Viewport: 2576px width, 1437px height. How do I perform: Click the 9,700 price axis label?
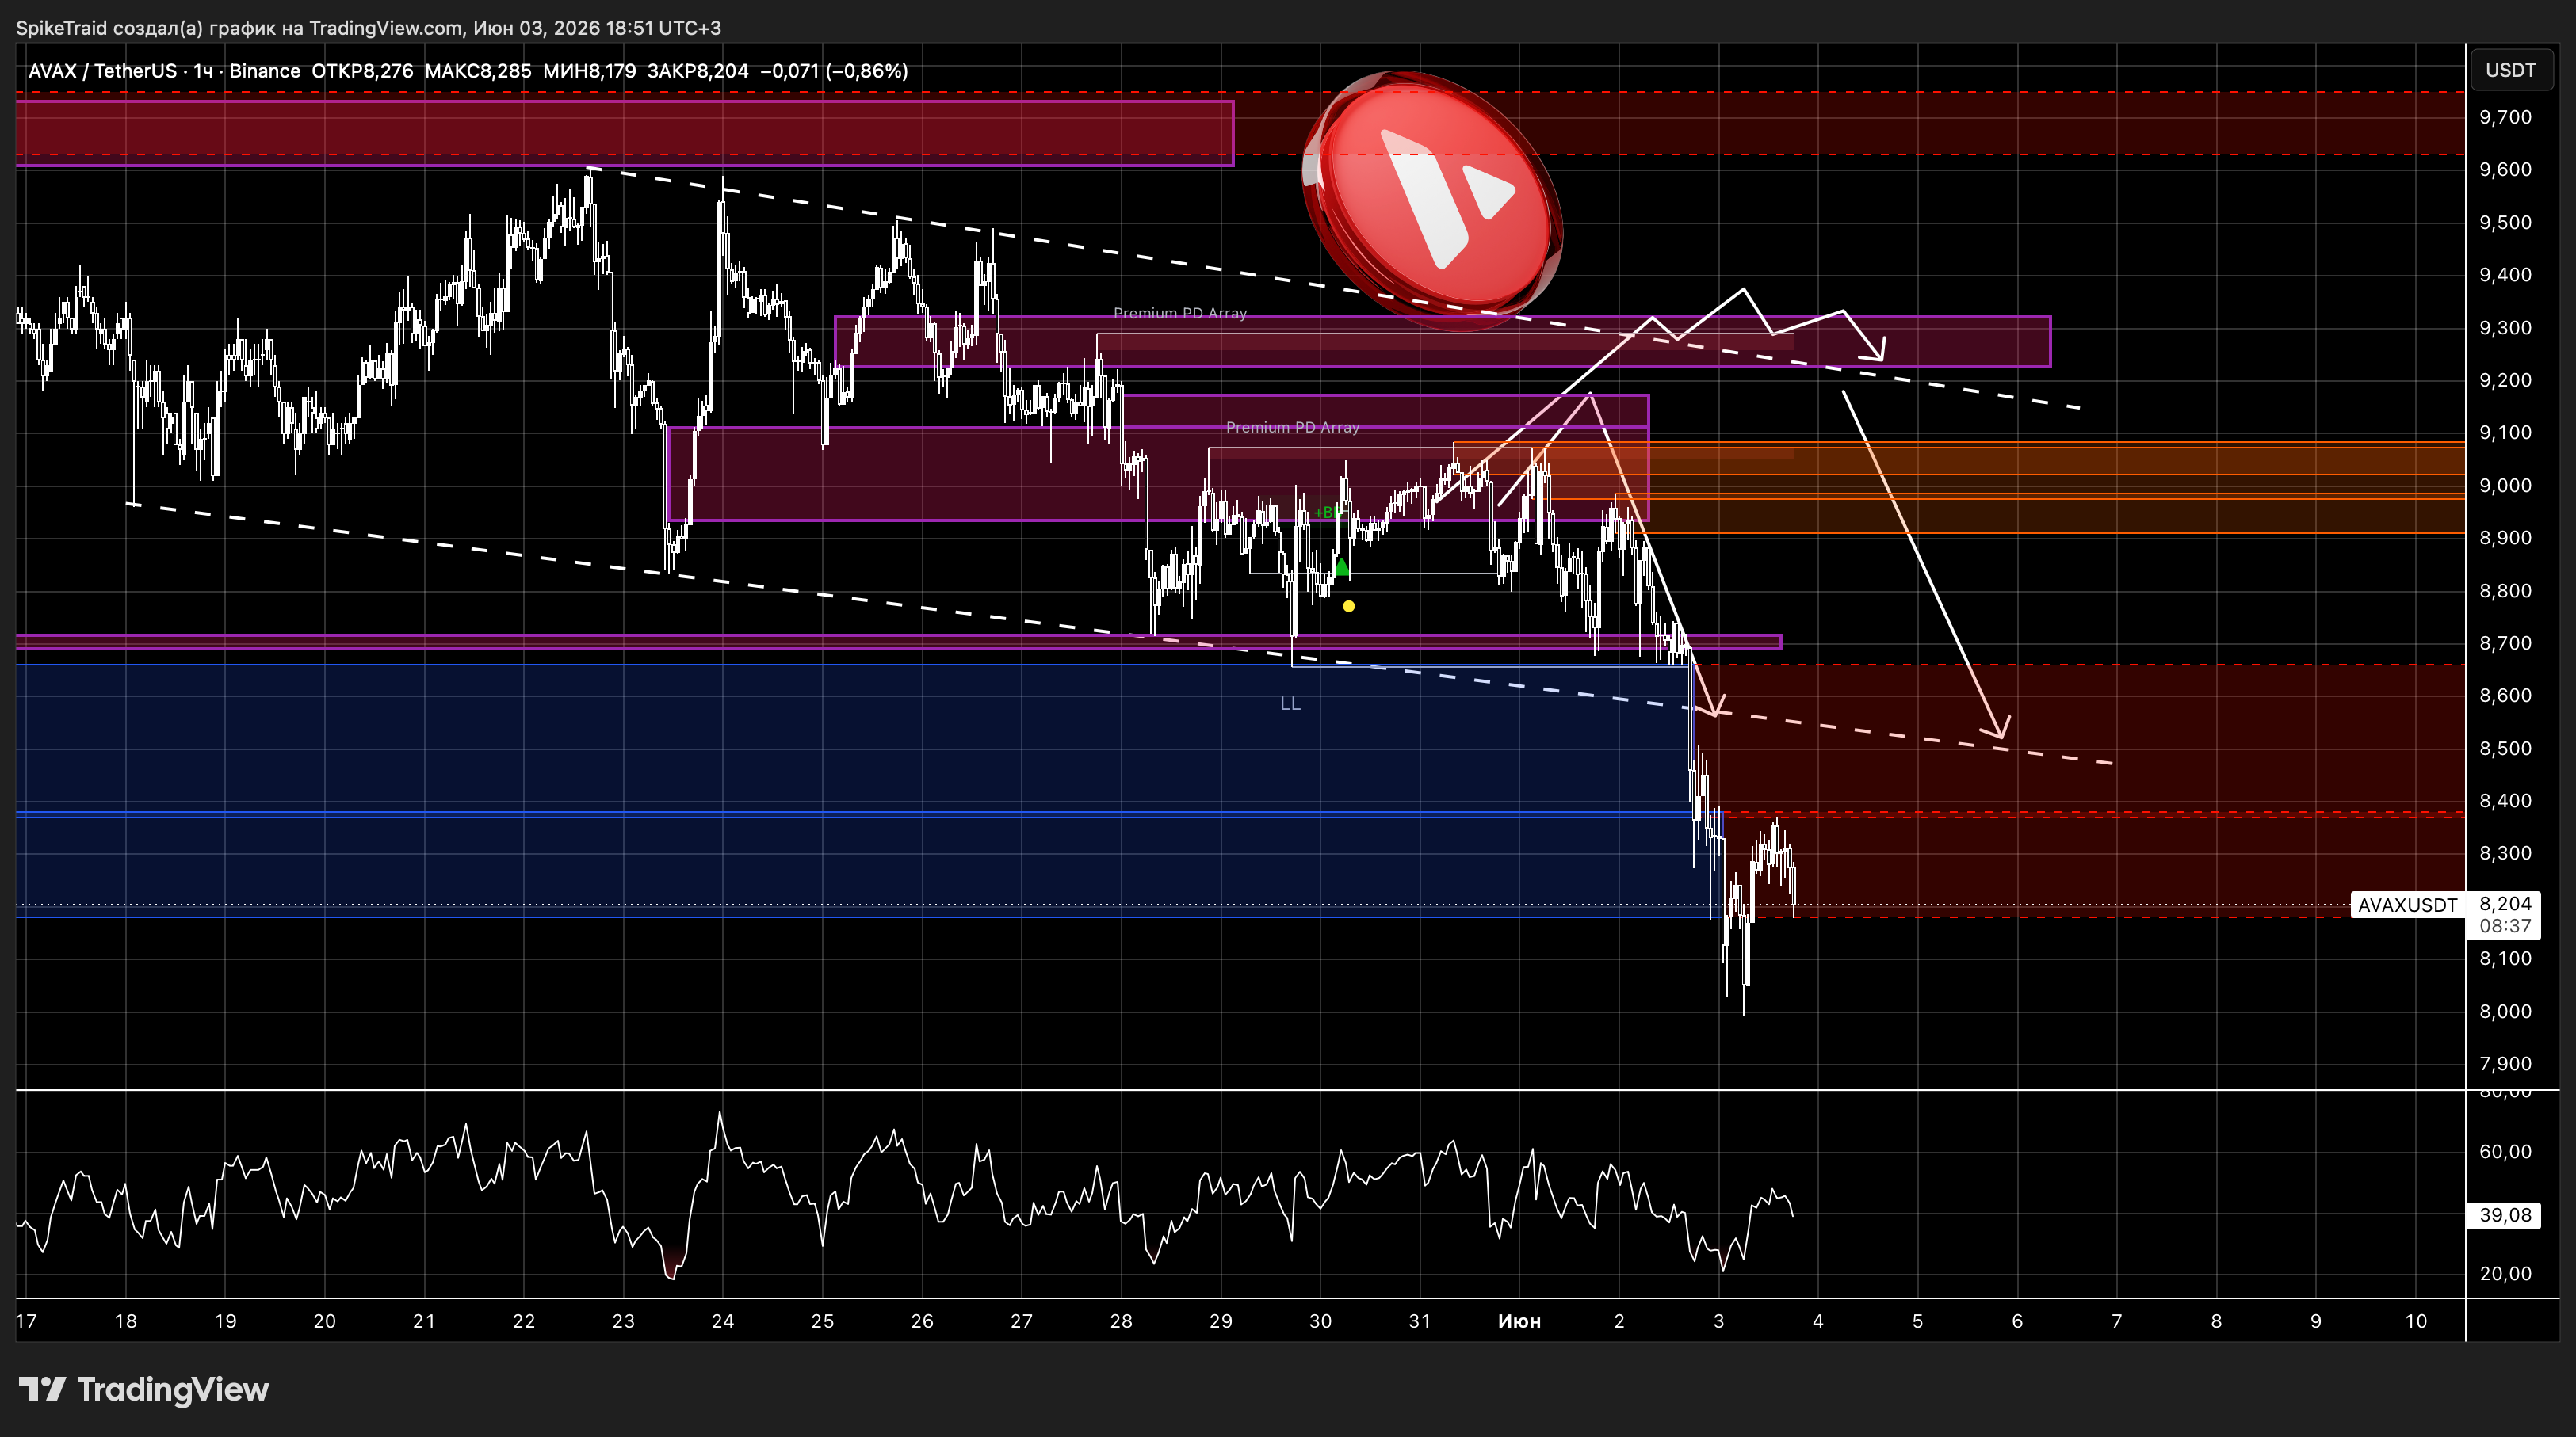tap(2505, 117)
